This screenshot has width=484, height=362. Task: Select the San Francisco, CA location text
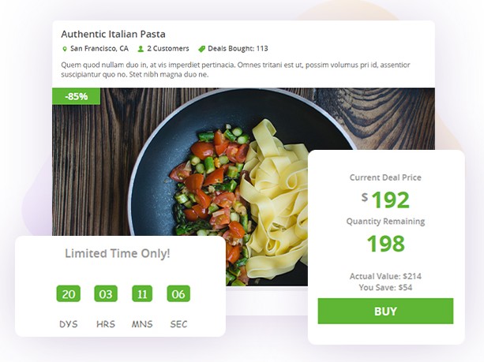pos(99,48)
